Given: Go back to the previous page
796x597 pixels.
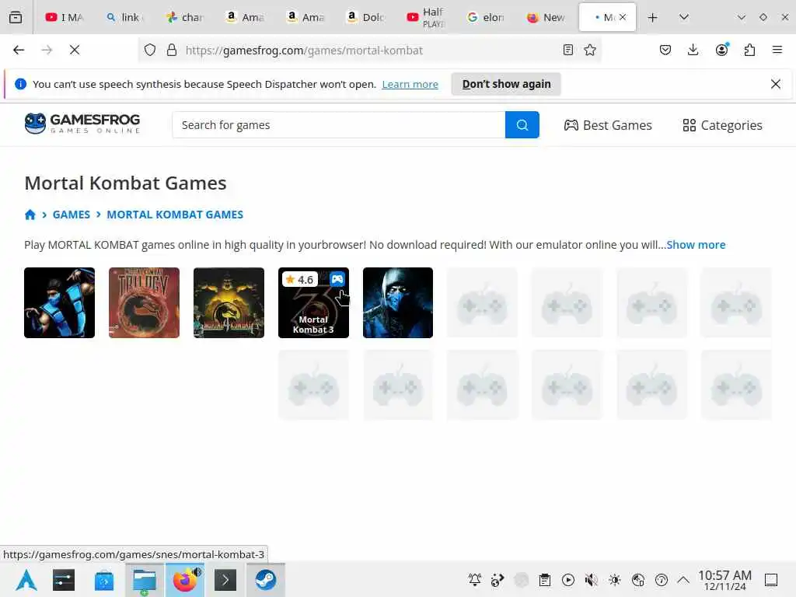Looking at the screenshot, I should click(x=19, y=50).
